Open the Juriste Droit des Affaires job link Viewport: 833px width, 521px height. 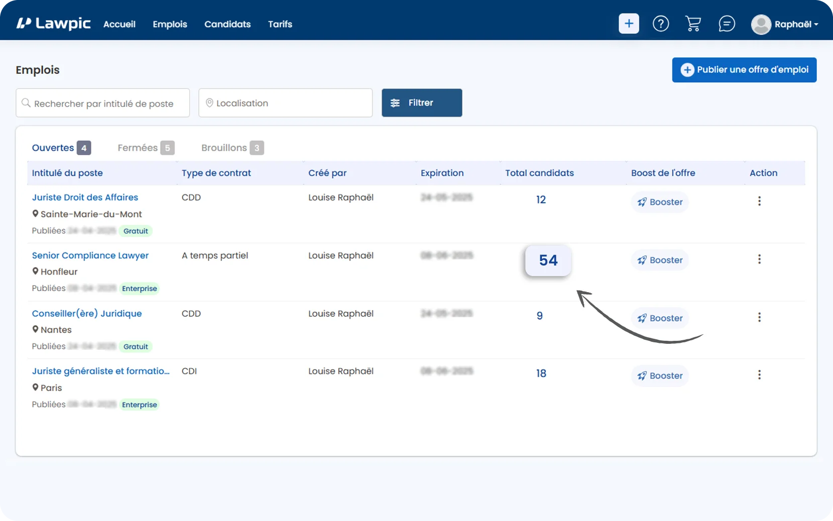coord(85,197)
